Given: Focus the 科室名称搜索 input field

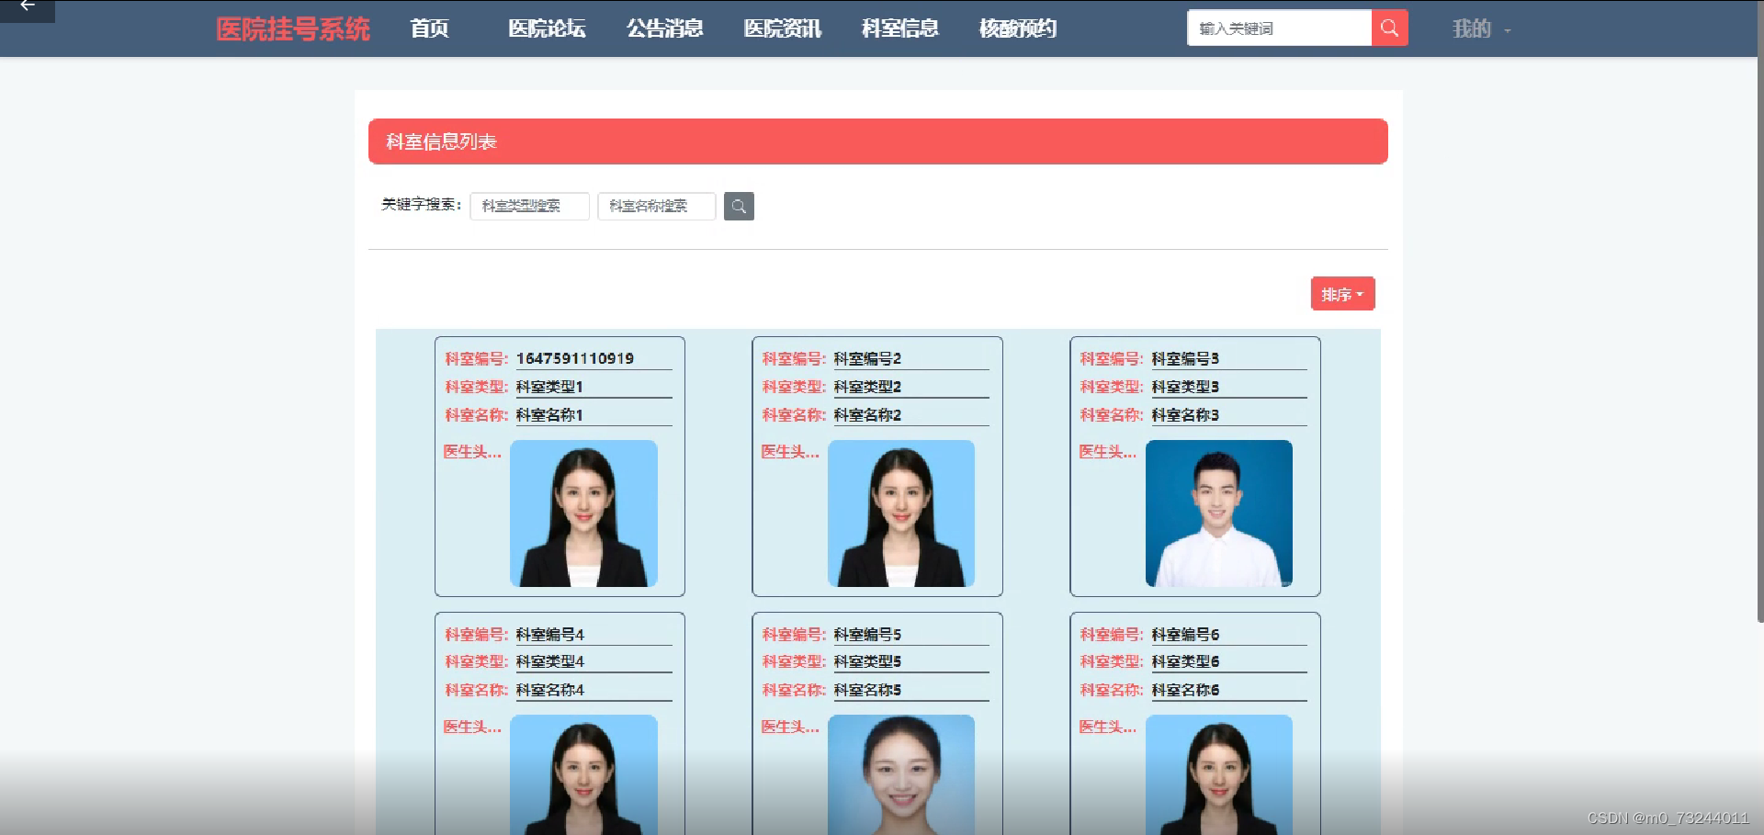Looking at the screenshot, I should pyautogui.click(x=656, y=206).
